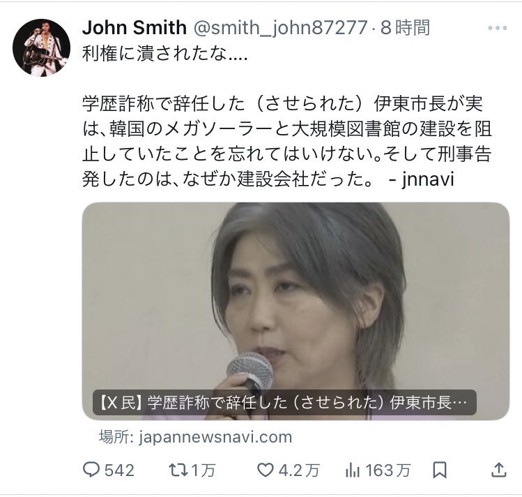Screen dimensions: 522x497
Task: Open the three-dot more options menu
Action: pos(498,28)
